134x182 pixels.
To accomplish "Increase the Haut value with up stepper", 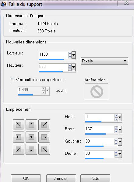I will [x=116, y=116].
